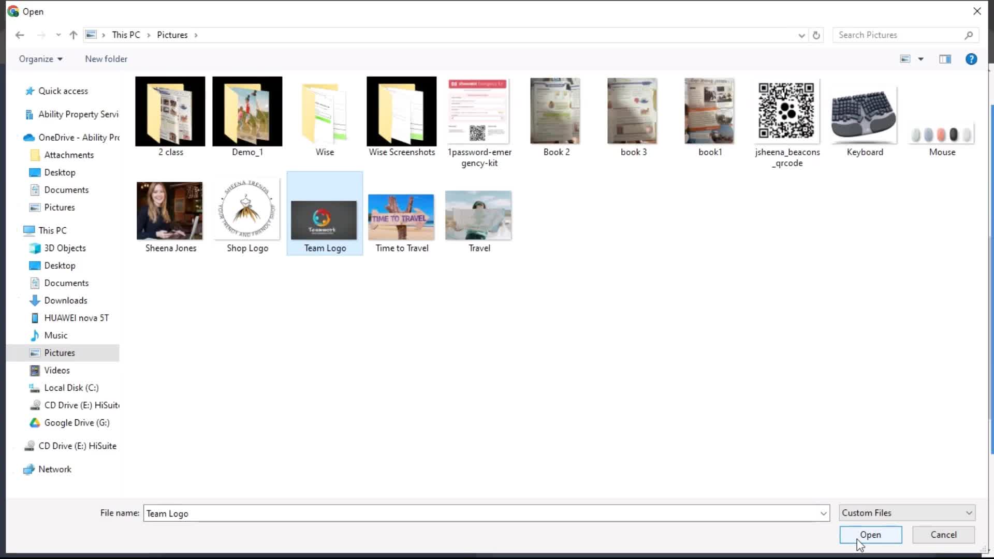Click the Open button to confirm
The image size is (994, 559).
pyautogui.click(x=870, y=535)
